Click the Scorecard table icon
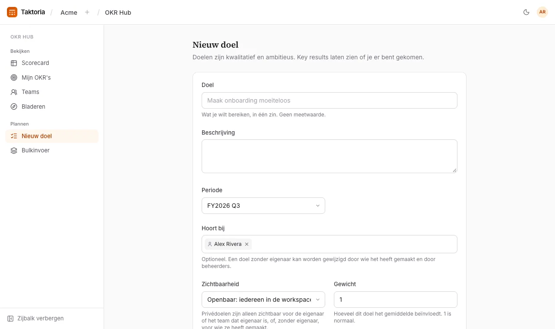This screenshot has width=555, height=329. click(x=14, y=63)
